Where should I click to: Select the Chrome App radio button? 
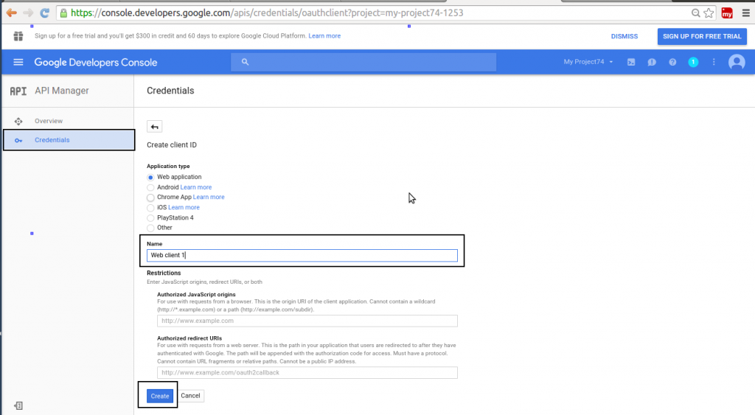pyautogui.click(x=150, y=198)
